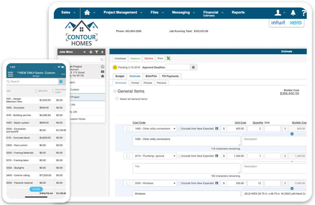The image size is (315, 205).
Task: Open the notifications bell
Action: (293, 13)
